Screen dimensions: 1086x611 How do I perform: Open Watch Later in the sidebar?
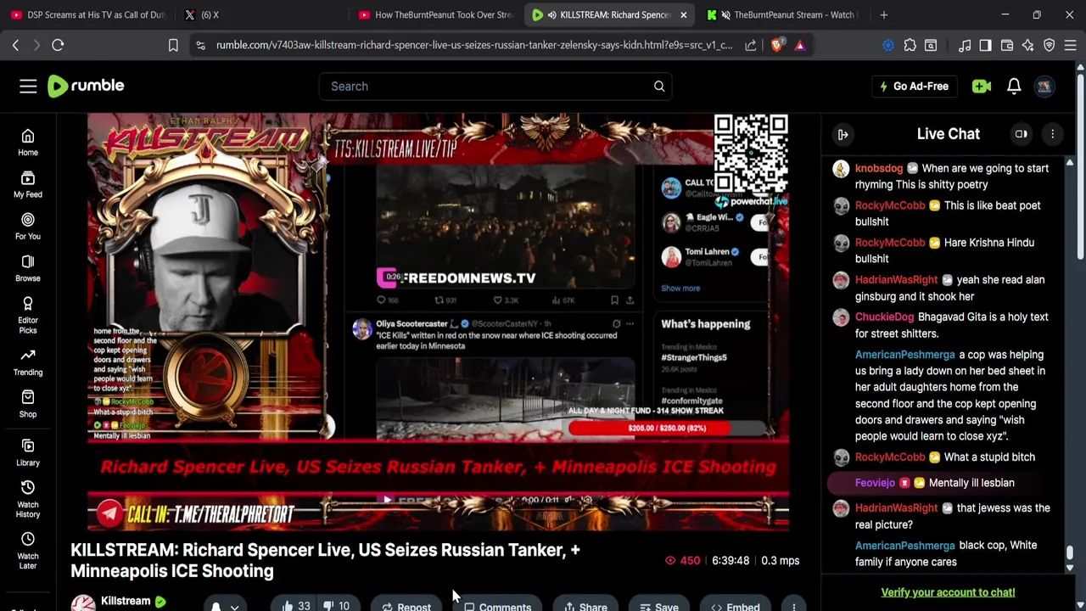28,550
